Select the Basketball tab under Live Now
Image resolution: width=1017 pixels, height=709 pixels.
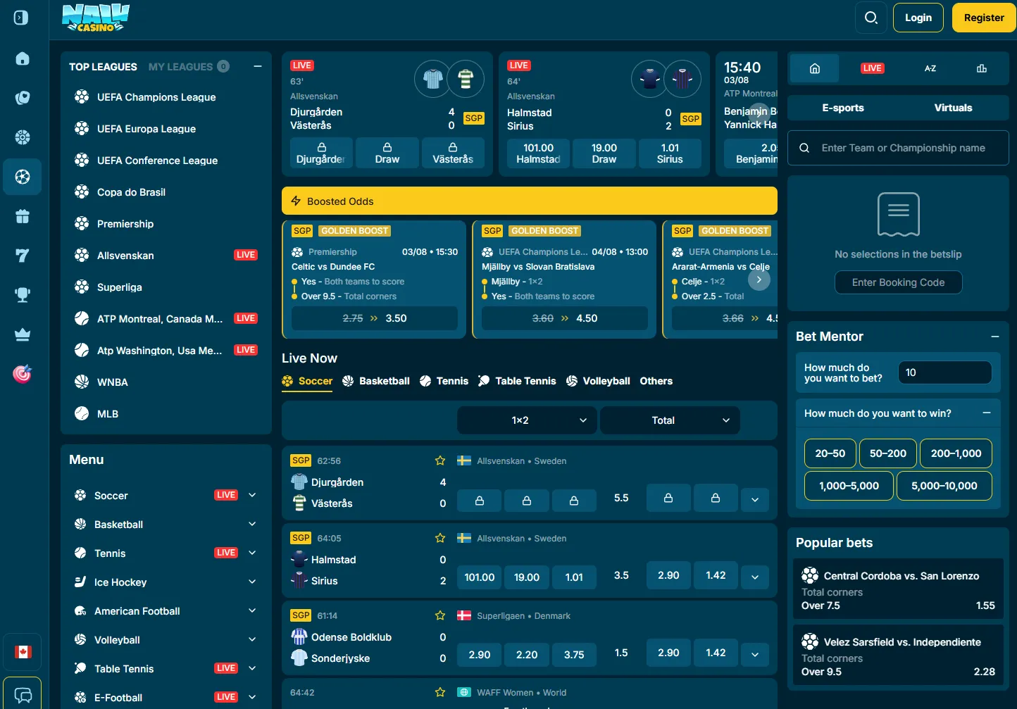point(376,381)
